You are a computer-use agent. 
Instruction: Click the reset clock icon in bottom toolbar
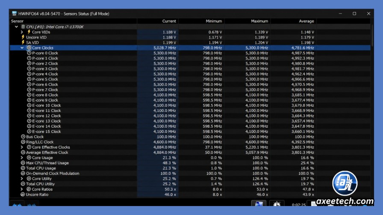tap(277, 204)
